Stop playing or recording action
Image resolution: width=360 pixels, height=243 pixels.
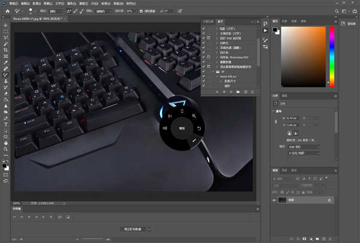pyautogui.click(x=217, y=92)
